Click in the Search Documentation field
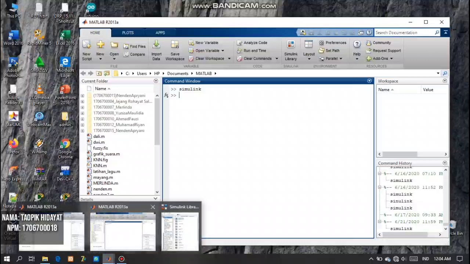This screenshot has height=264, width=470. (404, 33)
